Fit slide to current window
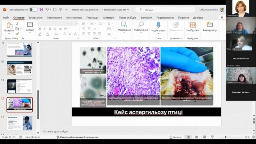Screen dimensions: 256x144 pyautogui.click(x=254, y=137)
